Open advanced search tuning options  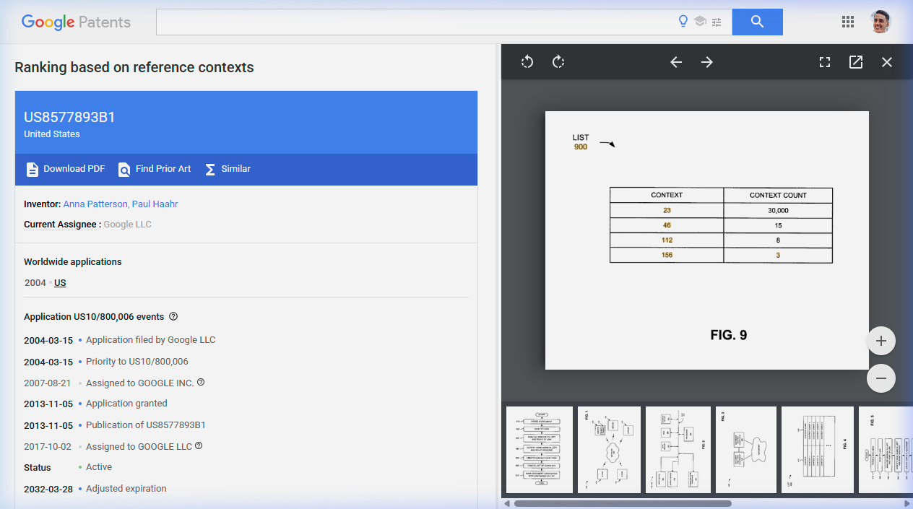(x=717, y=22)
